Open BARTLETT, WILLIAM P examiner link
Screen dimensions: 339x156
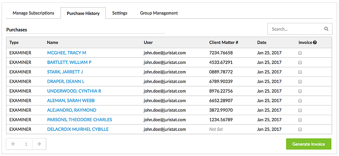[x=69, y=62]
